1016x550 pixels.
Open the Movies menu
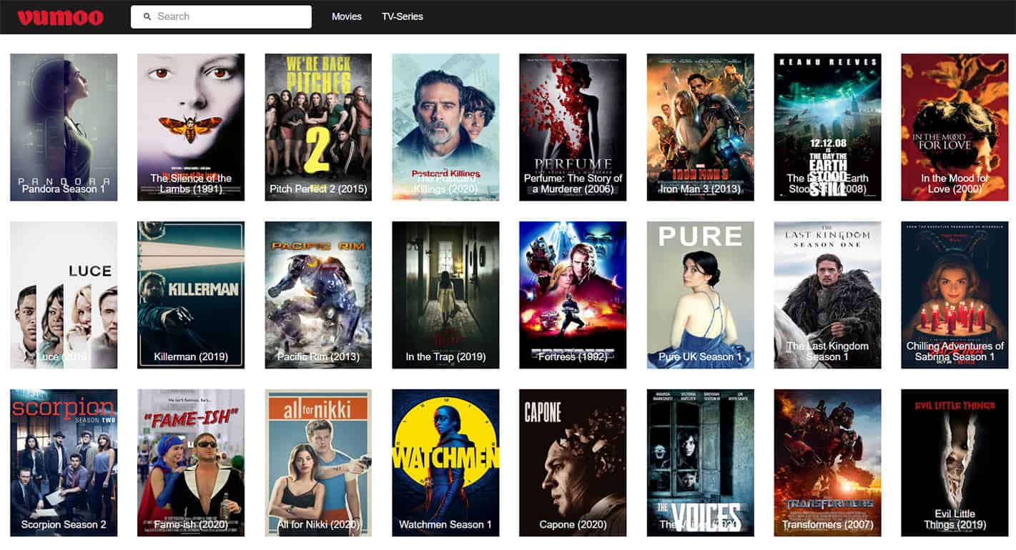(347, 16)
